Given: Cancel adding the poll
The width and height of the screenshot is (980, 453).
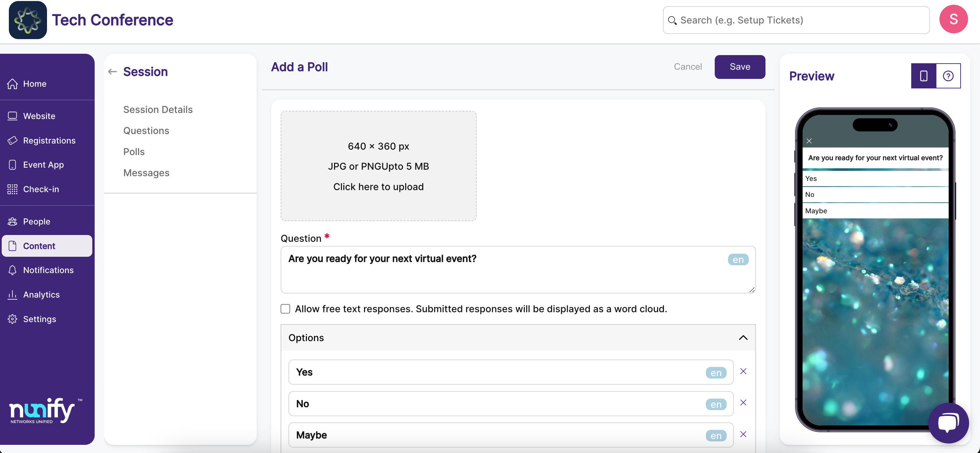Looking at the screenshot, I should (x=688, y=67).
